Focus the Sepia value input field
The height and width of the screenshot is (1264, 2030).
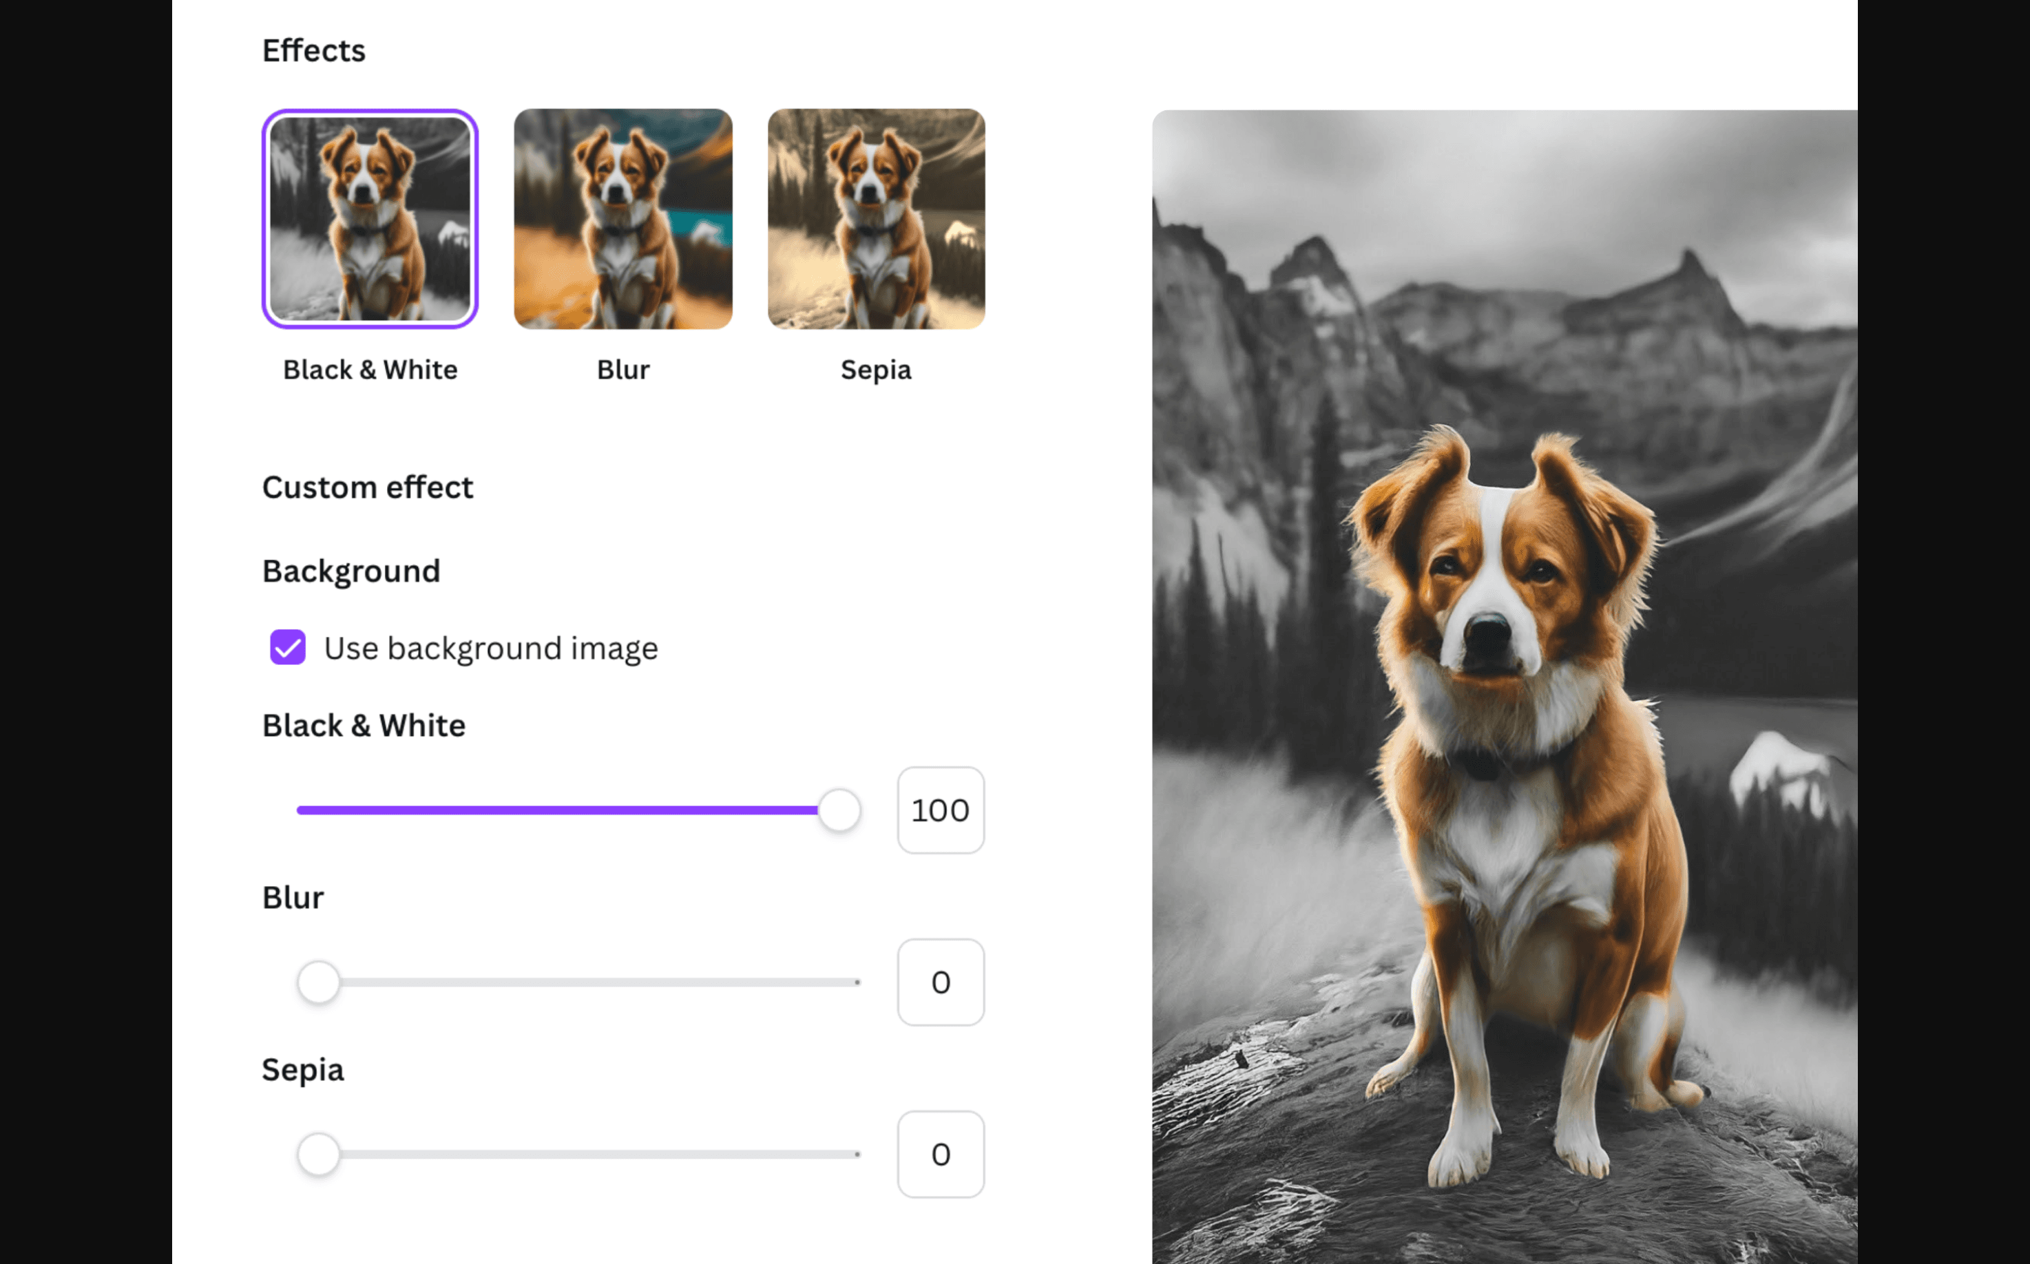941,1155
